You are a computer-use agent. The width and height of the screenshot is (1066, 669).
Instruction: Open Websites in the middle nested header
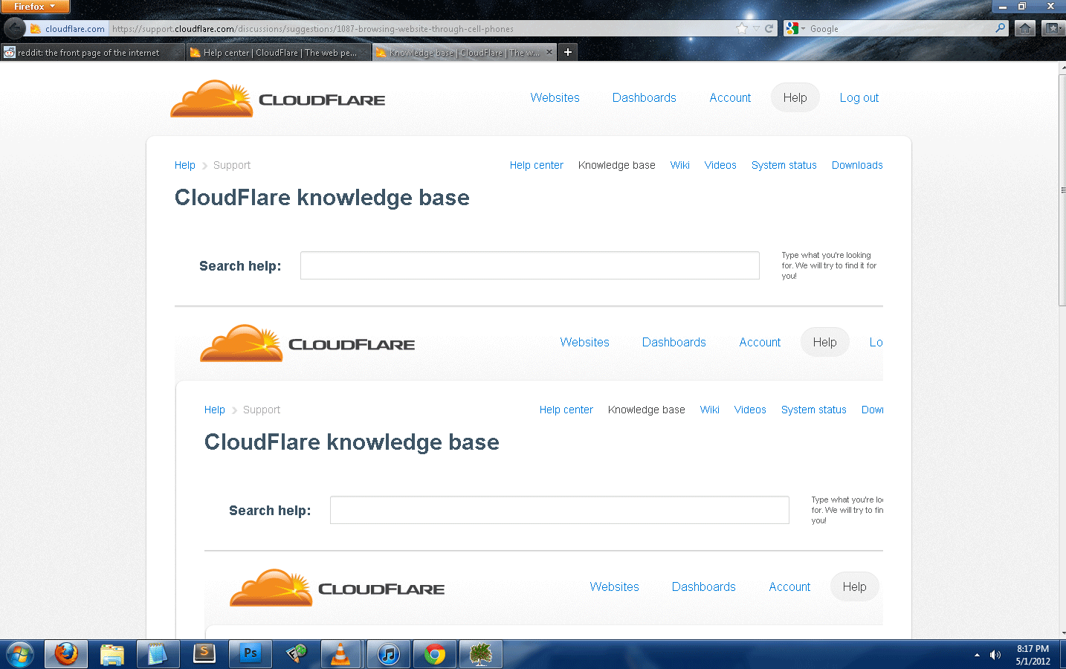[584, 342]
